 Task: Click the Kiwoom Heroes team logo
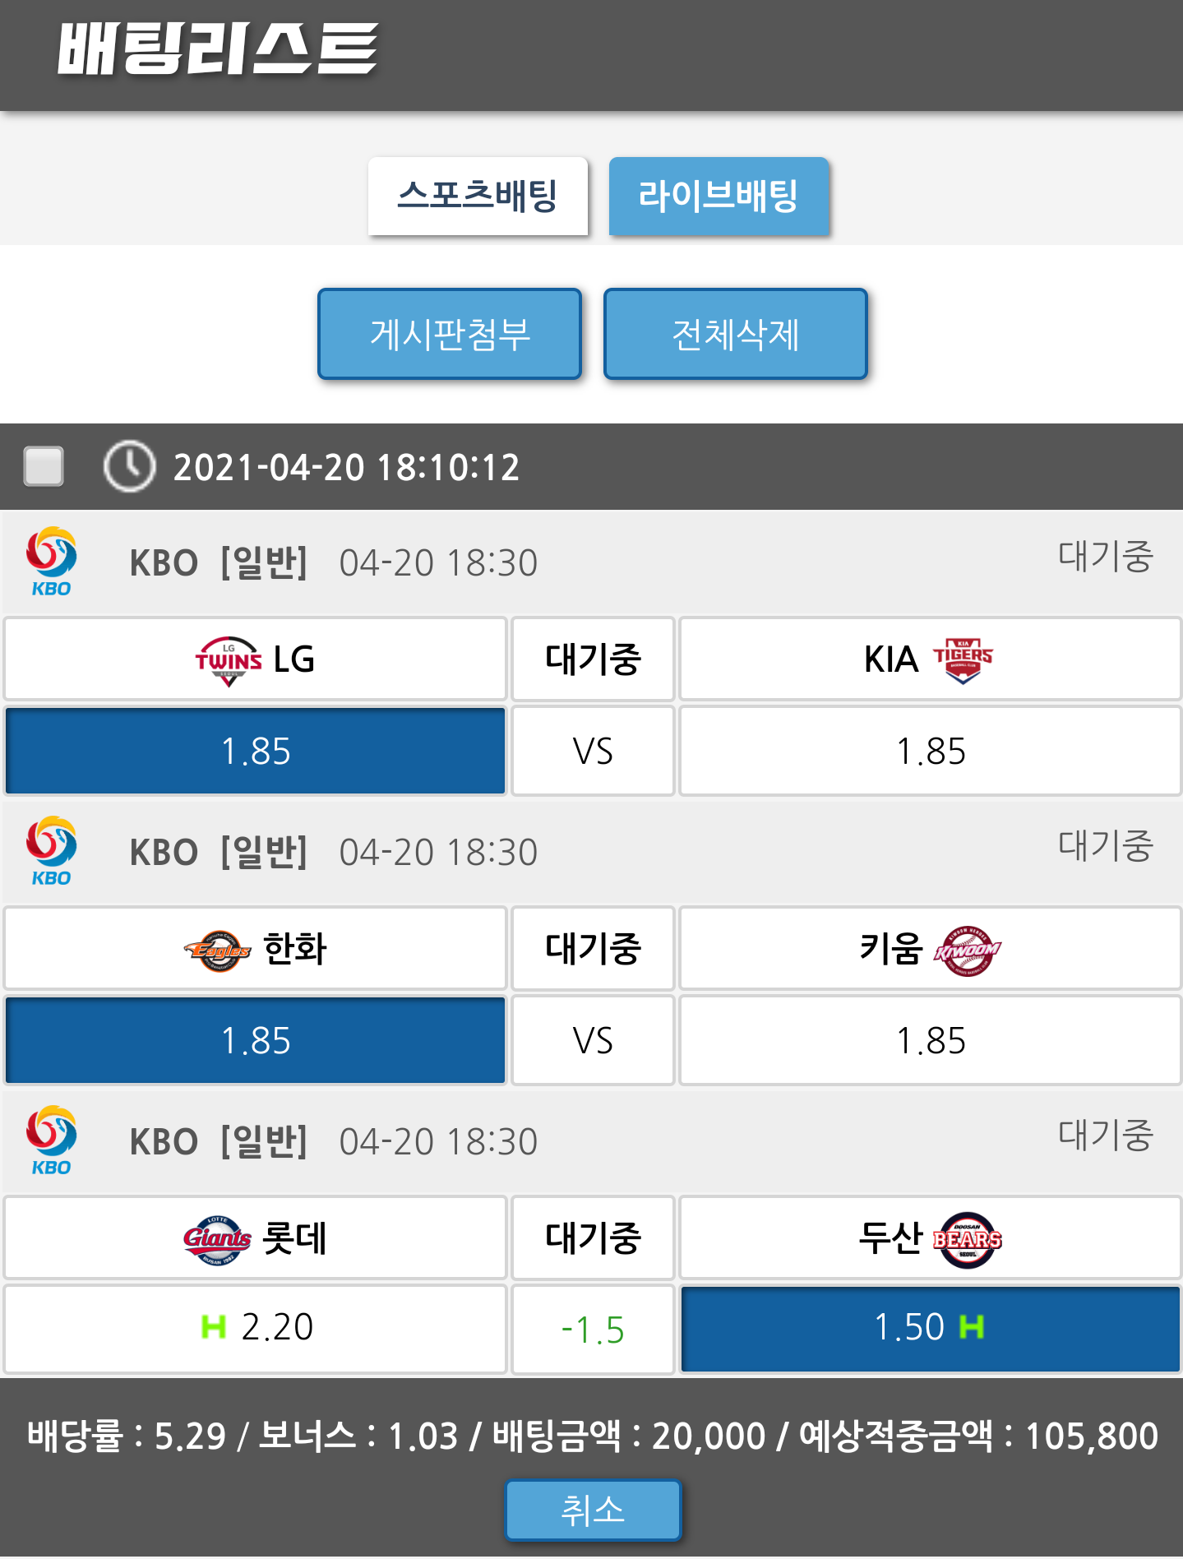point(967,951)
